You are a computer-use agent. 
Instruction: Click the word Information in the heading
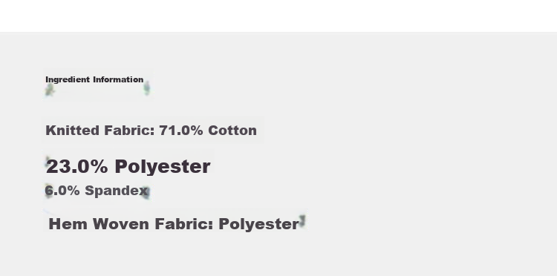118,79
